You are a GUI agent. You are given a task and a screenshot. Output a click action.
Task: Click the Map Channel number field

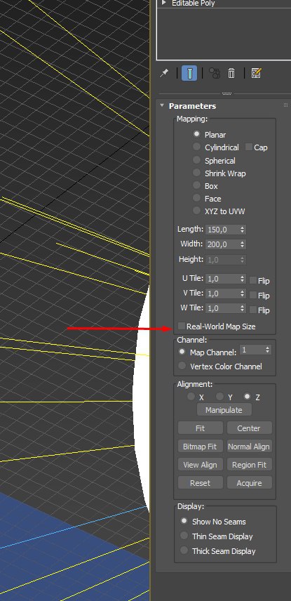tap(252, 350)
